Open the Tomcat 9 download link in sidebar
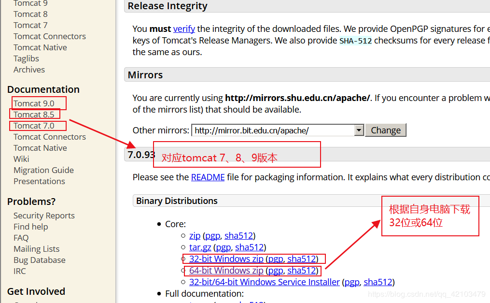Image resolution: width=490 pixels, height=303 pixels. click(30, 3)
